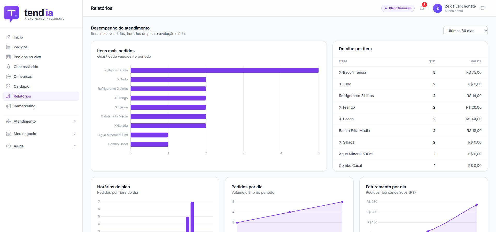496x232 pixels.
Task: Click the Início home icon
Action: 9,37
